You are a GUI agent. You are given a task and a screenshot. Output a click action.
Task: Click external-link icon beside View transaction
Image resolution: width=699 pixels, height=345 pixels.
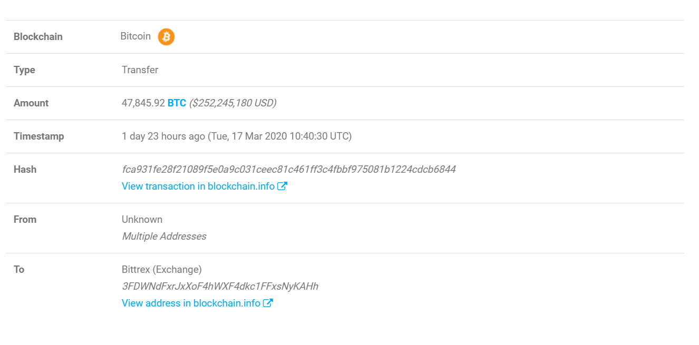[283, 186]
